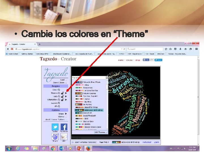Open the Shop page link
Viewport: 204px width, 153px height.
click(x=137, y=60)
